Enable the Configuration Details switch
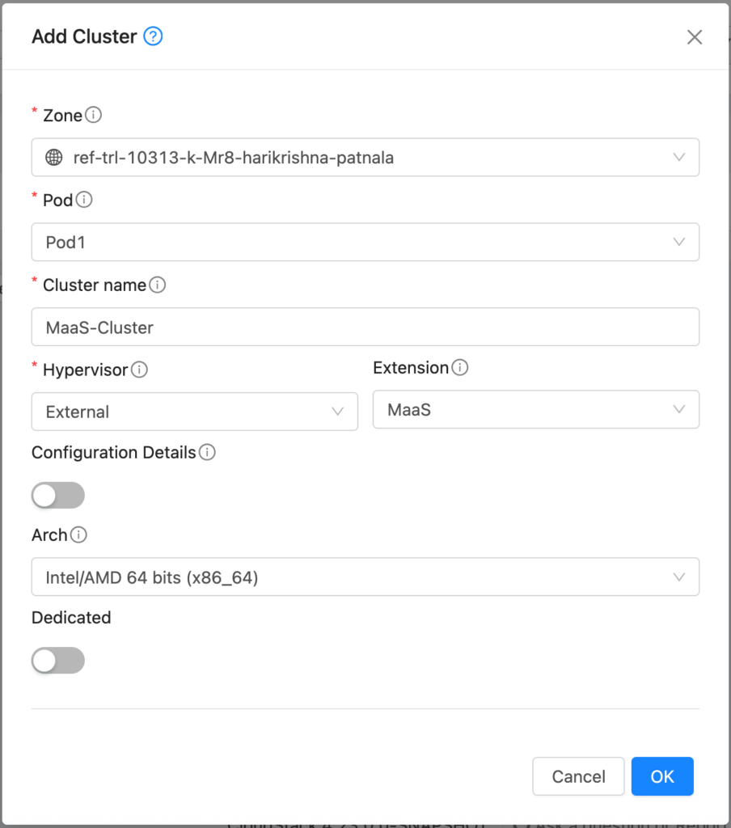The image size is (731, 828). (57, 495)
